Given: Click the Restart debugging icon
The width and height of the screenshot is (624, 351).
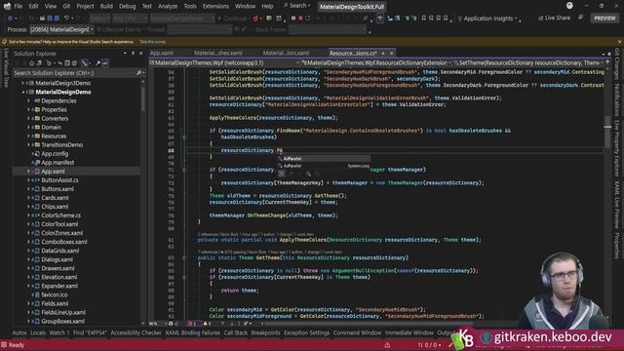Looking at the screenshot, I should point(308,19).
